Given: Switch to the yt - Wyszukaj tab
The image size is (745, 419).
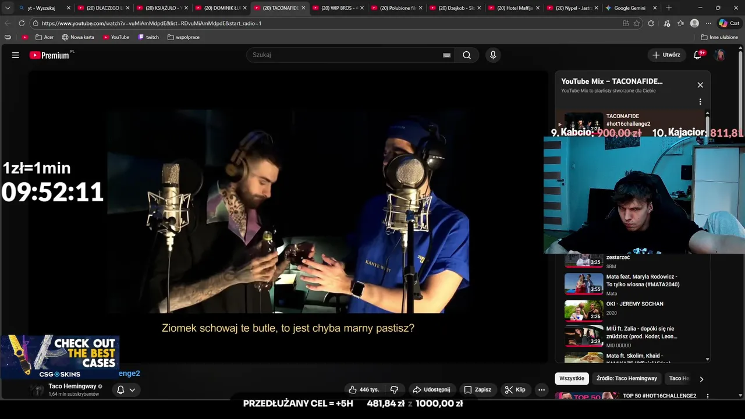Looking at the screenshot, I should [x=44, y=8].
